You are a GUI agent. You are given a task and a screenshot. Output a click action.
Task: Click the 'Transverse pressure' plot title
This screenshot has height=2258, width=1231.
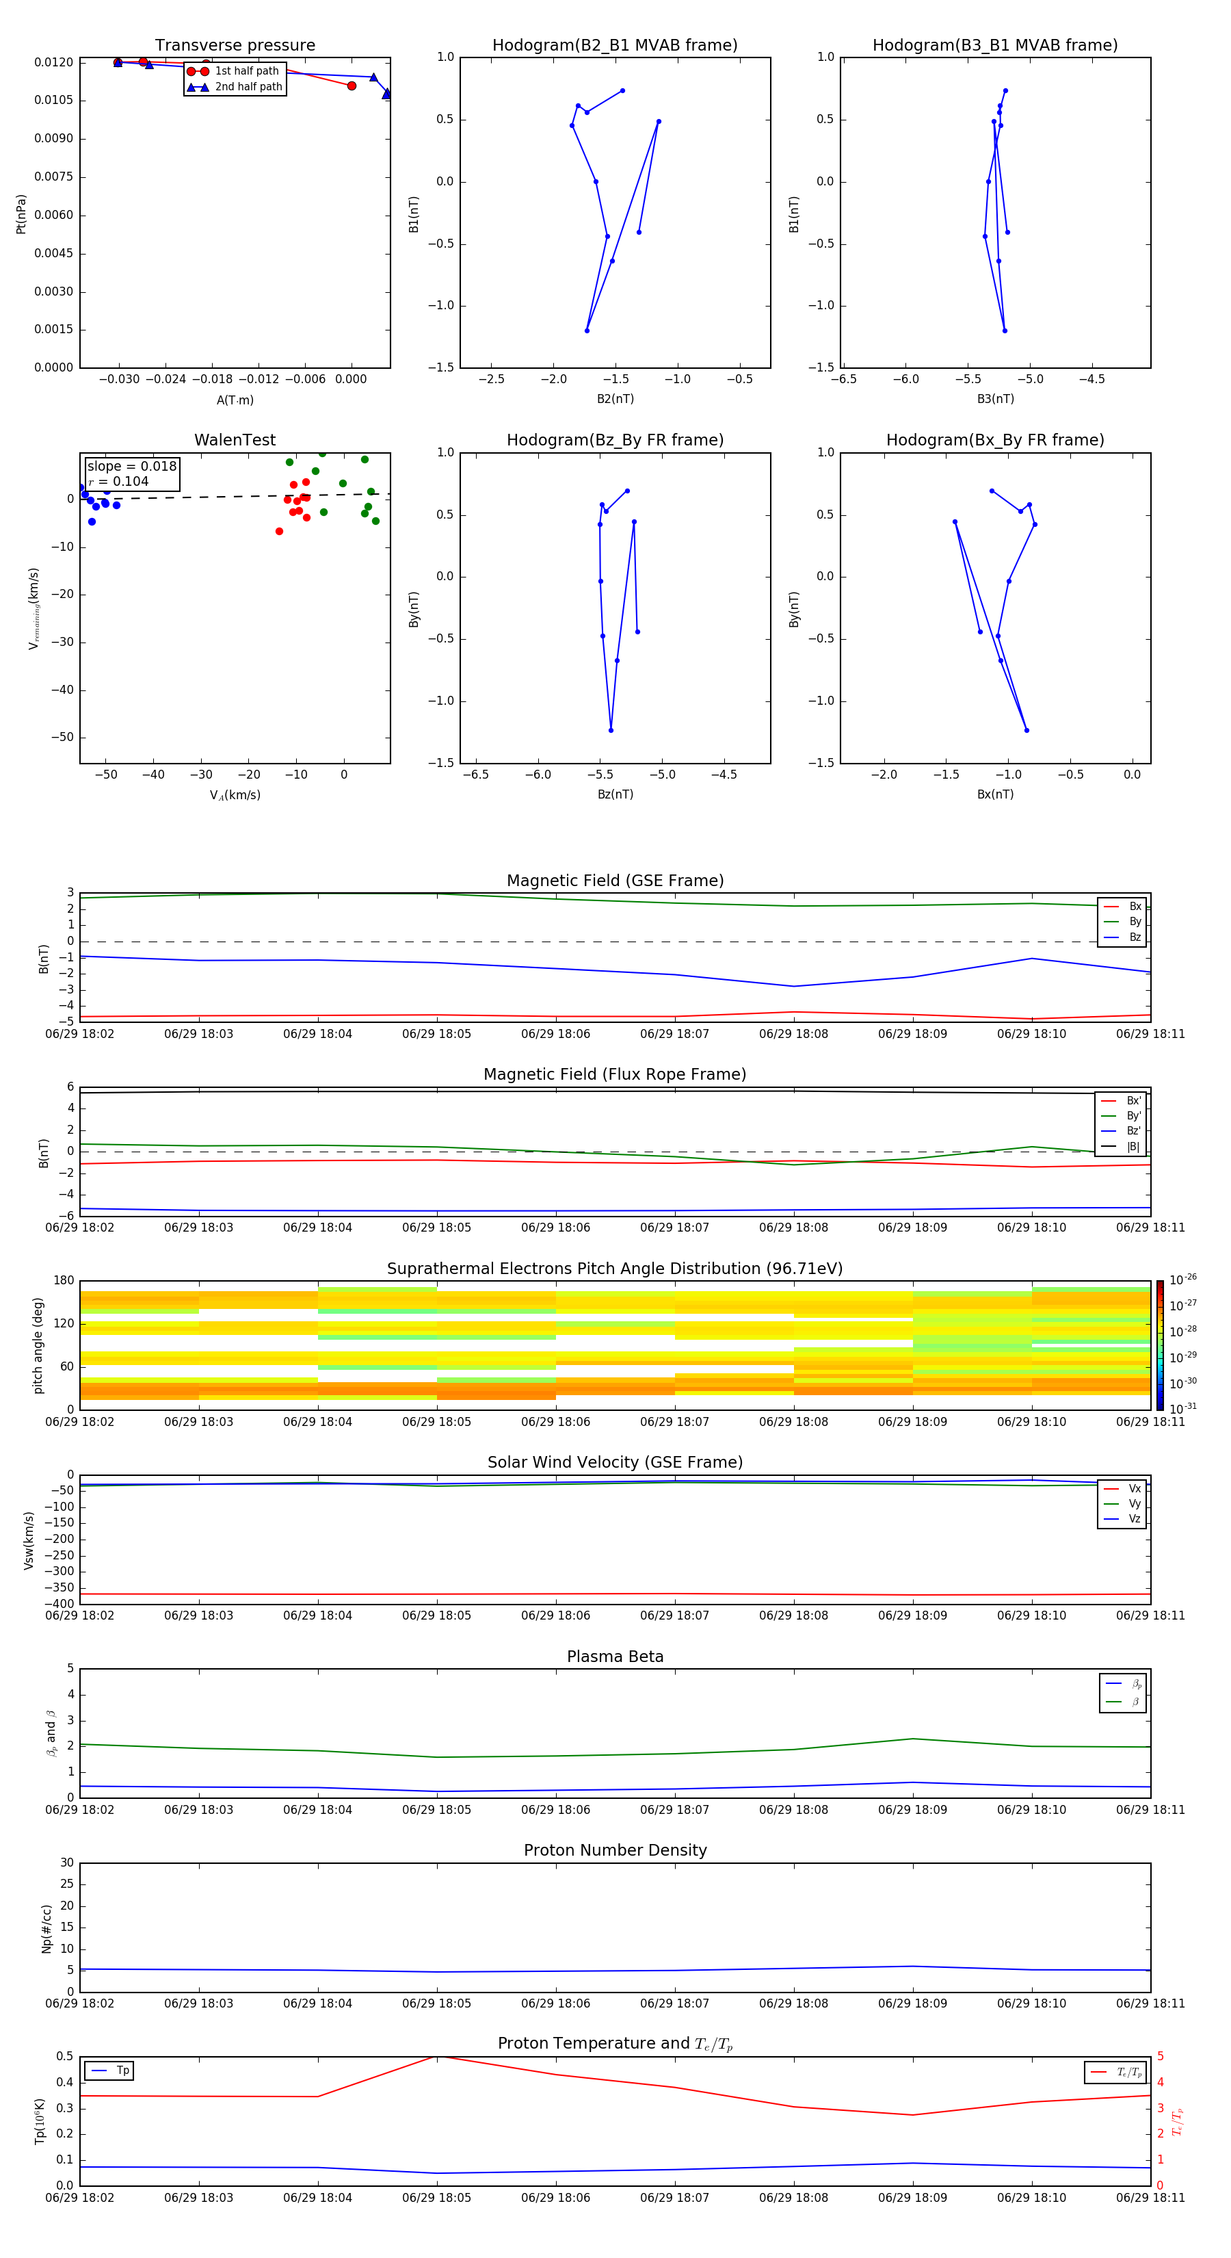pos(235,46)
